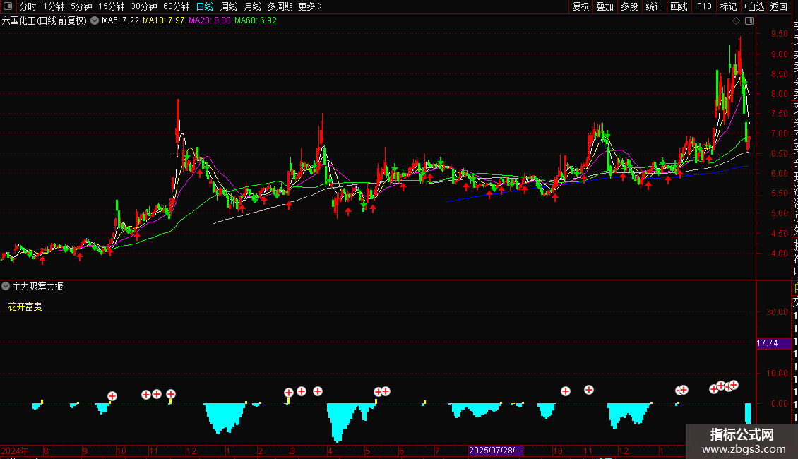Click the 叠加 overlay button
The image size is (798, 459).
[x=605, y=6]
